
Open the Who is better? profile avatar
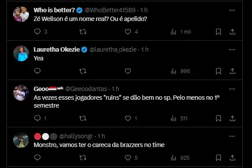(x=21, y=14)
